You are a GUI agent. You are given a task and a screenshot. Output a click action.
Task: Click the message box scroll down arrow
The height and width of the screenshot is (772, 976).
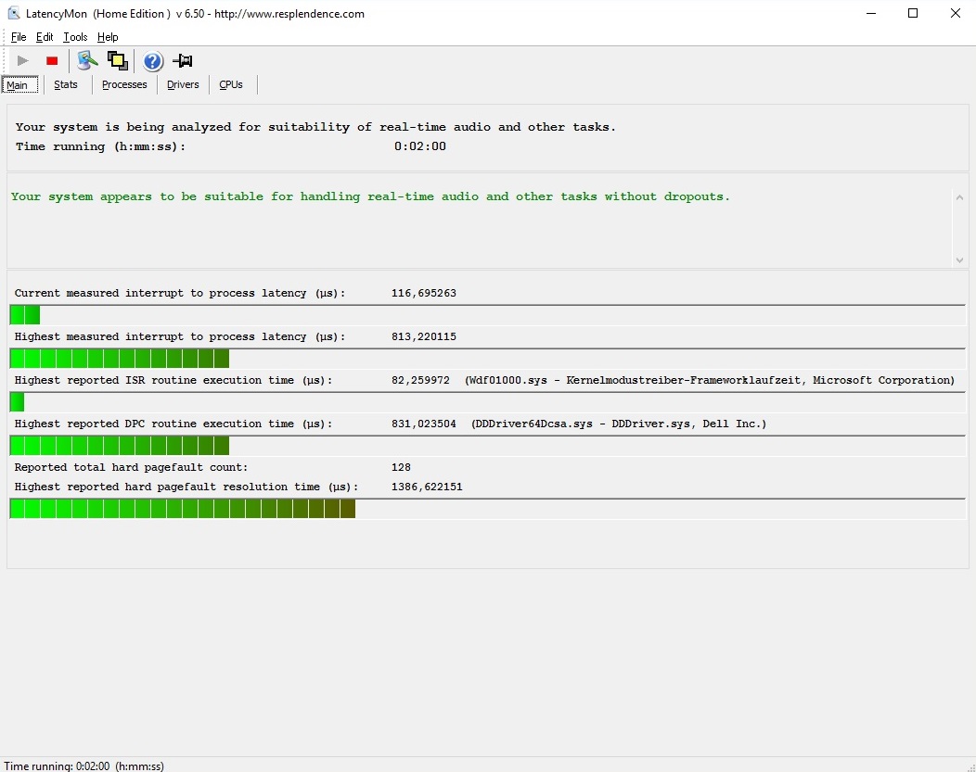960,259
